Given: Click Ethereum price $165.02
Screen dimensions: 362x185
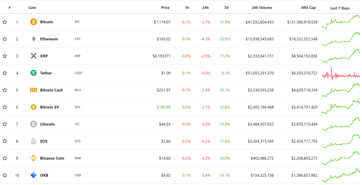Looking at the screenshot, I should [164, 39].
